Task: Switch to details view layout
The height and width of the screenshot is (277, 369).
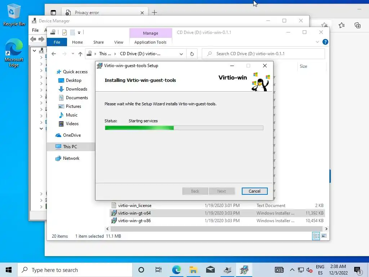Action: click(316, 236)
